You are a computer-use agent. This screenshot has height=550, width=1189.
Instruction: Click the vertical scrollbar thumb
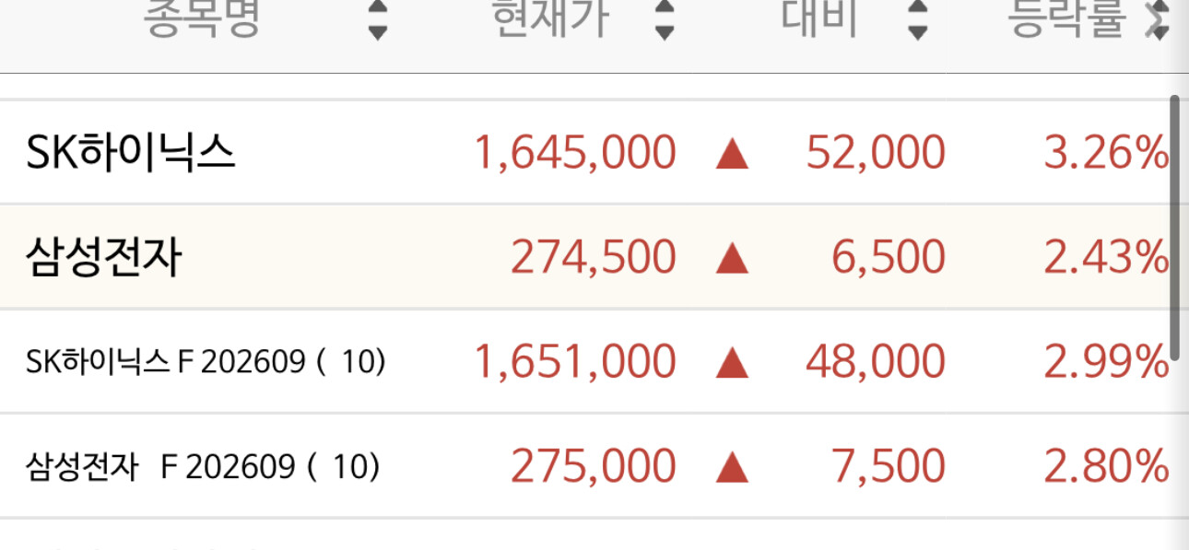[x=1174, y=227]
